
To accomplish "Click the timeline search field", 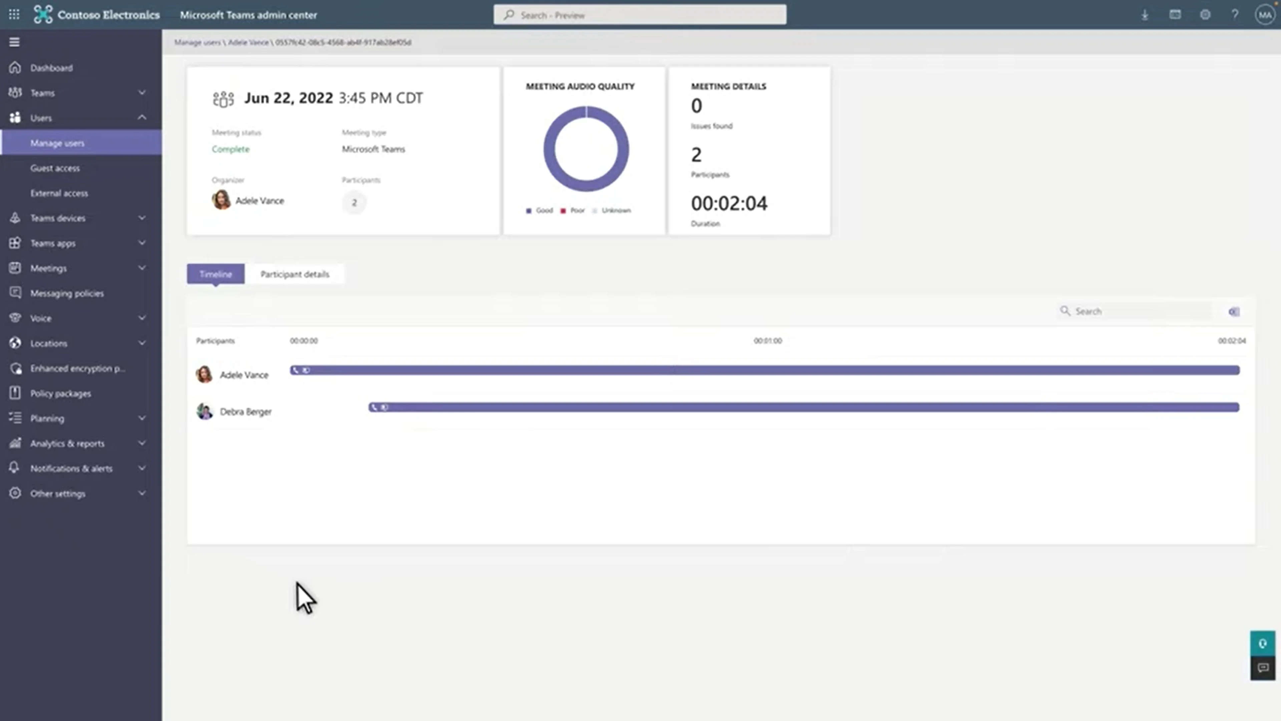I will coord(1135,311).
